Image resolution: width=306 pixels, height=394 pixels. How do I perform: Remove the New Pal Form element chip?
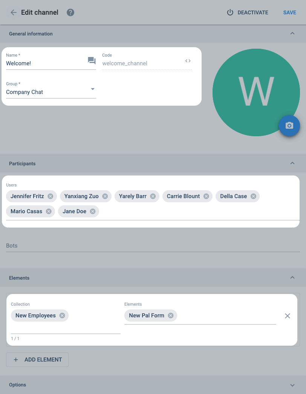tap(171, 316)
